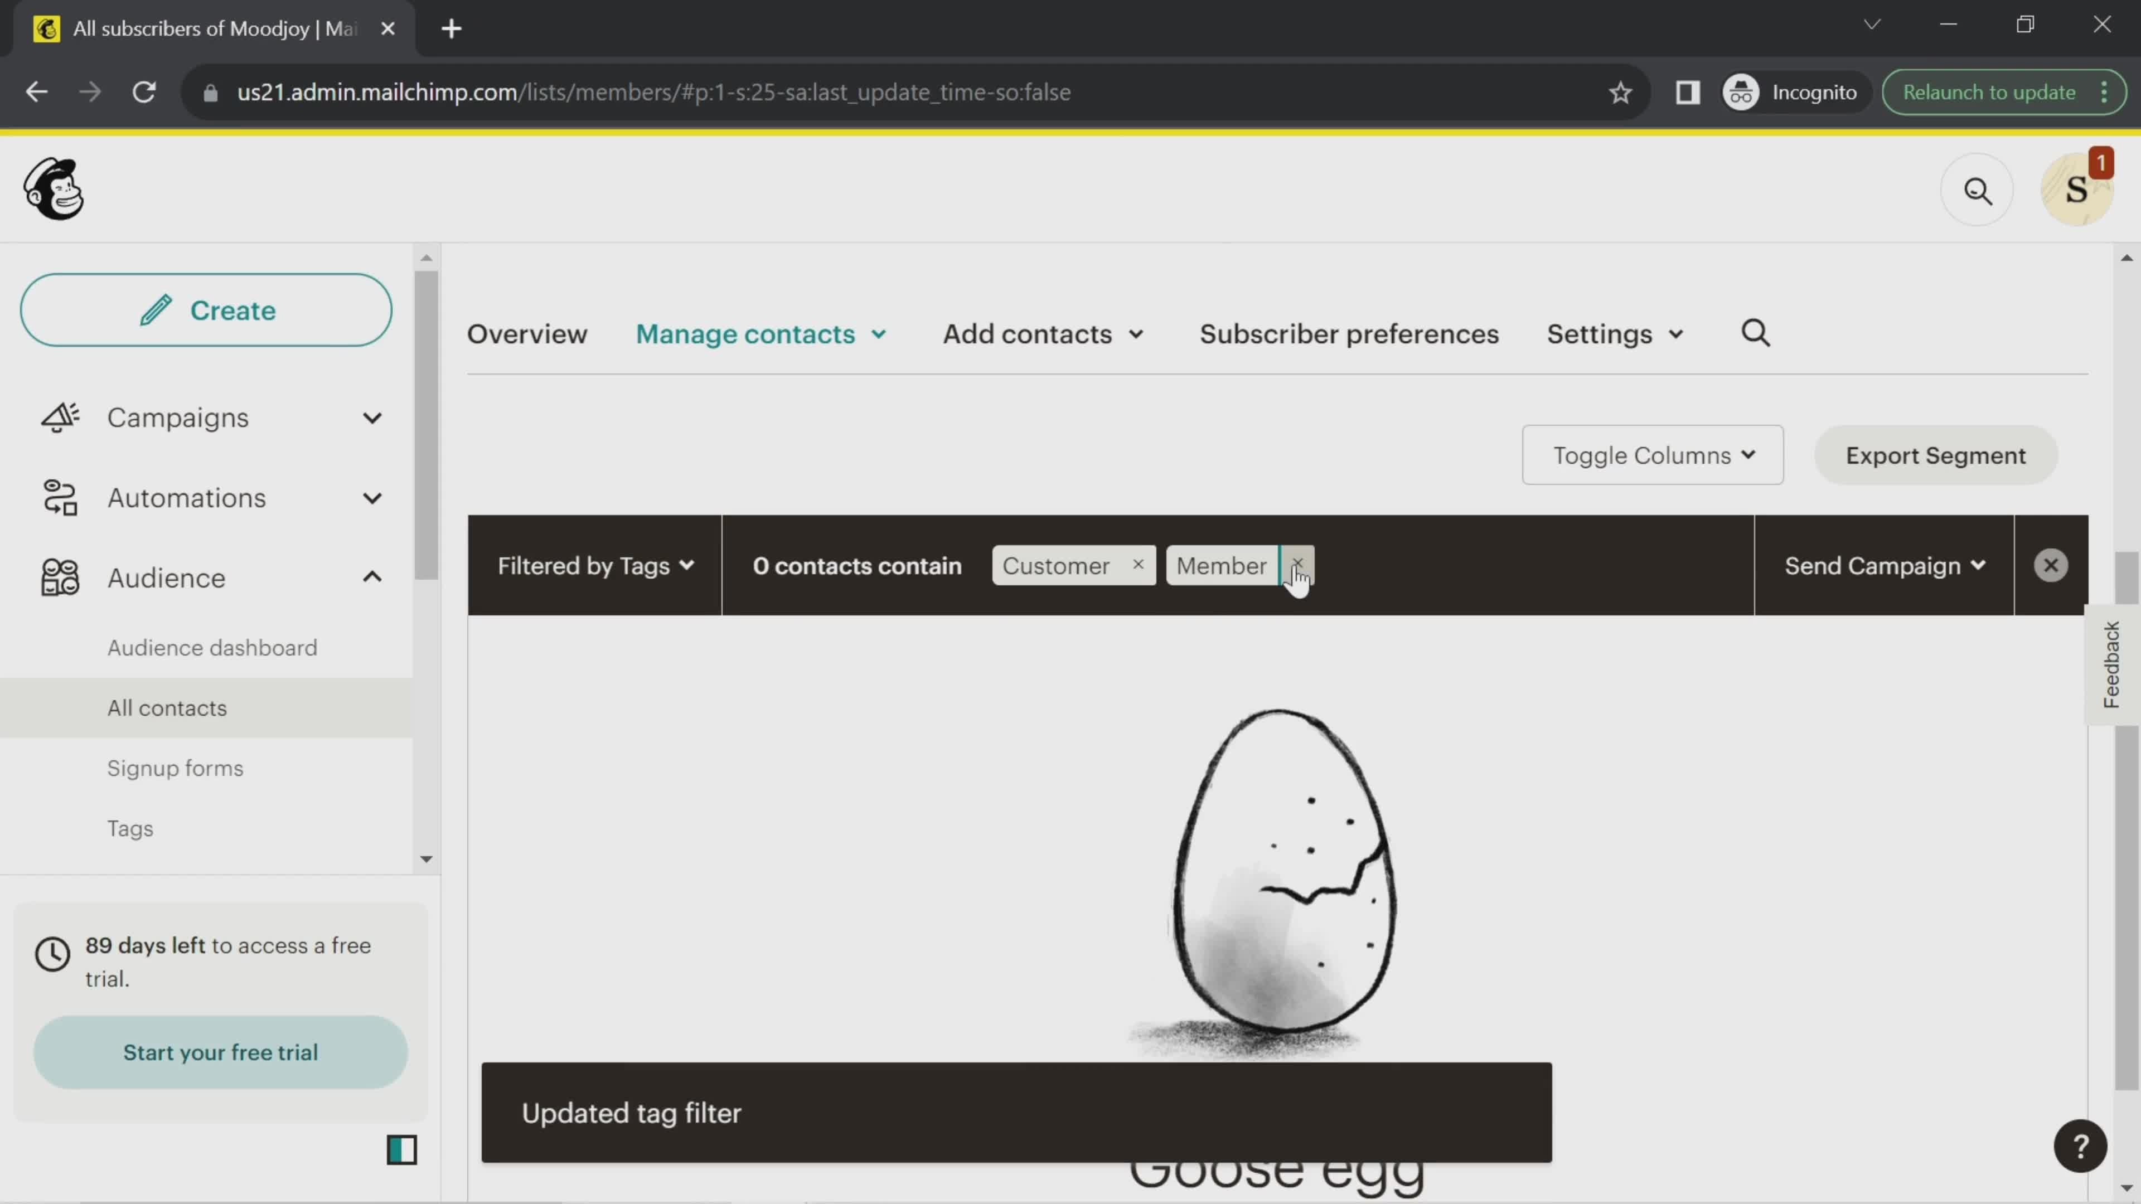The image size is (2141, 1204).
Task: Click the Audience collapse icon
Action: pos(372,577)
